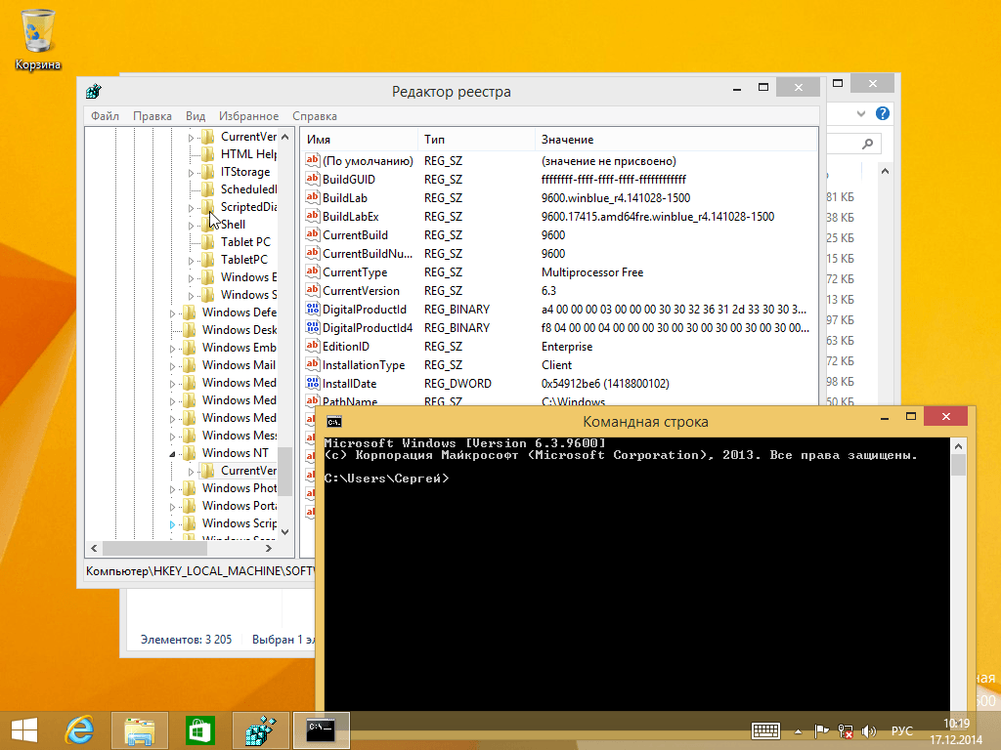Show hidden tray icons arrow
1001x750 pixels.
[x=798, y=731]
